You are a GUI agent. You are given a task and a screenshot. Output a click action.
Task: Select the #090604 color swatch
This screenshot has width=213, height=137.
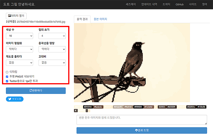(138, 107)
